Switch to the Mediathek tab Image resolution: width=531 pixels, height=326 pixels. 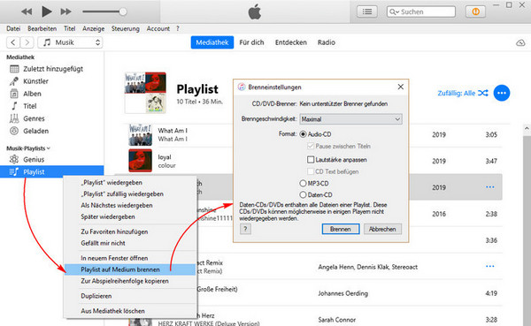pyautogui.click(x=212, y=42)
